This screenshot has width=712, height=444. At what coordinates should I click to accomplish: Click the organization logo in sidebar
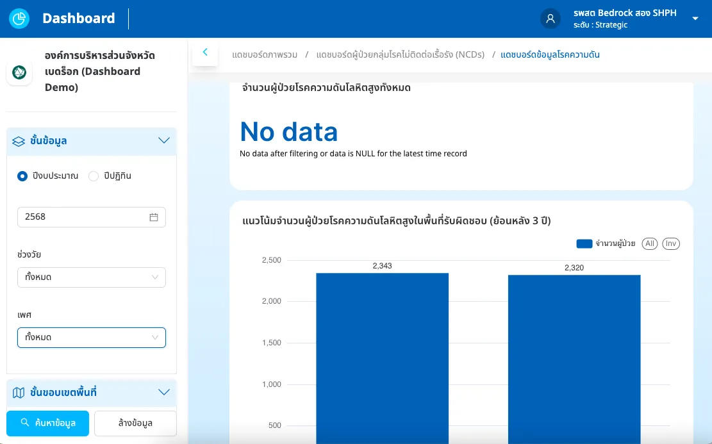point(19,72)
